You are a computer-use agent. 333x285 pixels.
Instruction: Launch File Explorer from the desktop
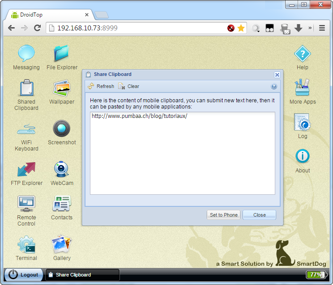click(x=62, y=54)
